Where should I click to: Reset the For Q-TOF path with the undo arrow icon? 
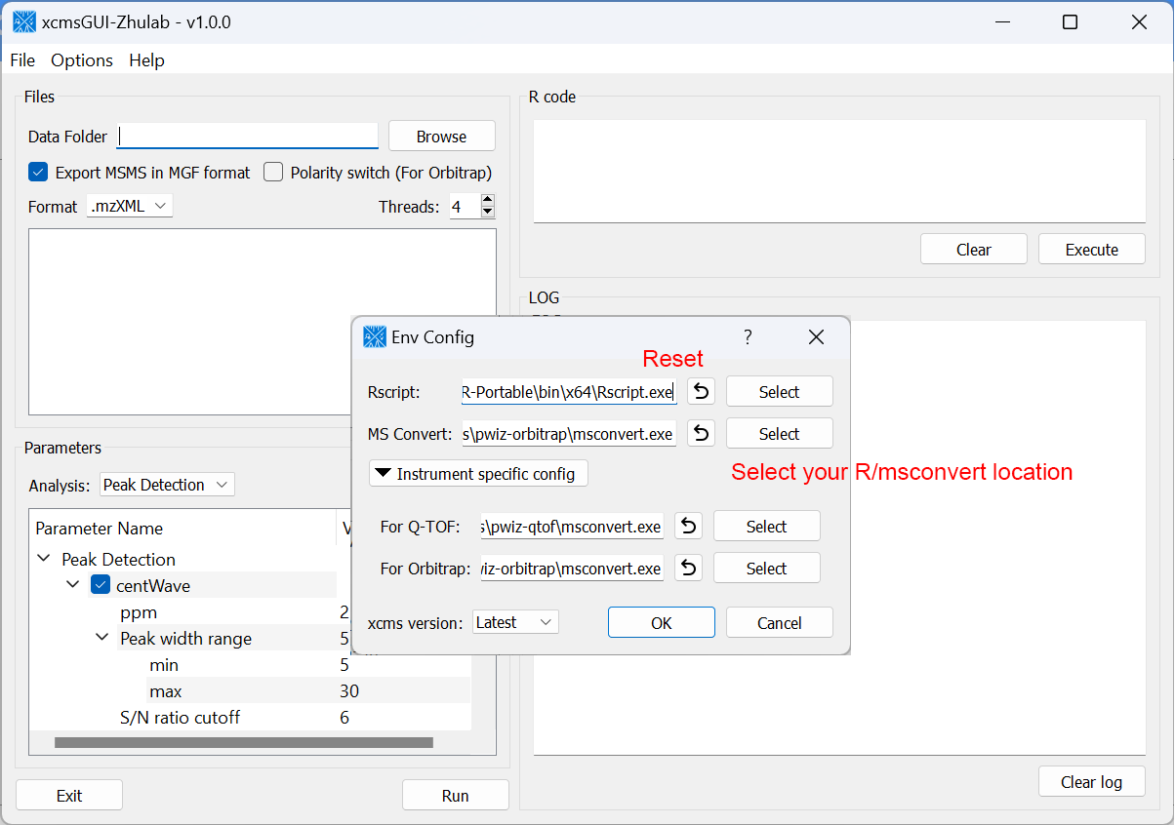point(688,527)
